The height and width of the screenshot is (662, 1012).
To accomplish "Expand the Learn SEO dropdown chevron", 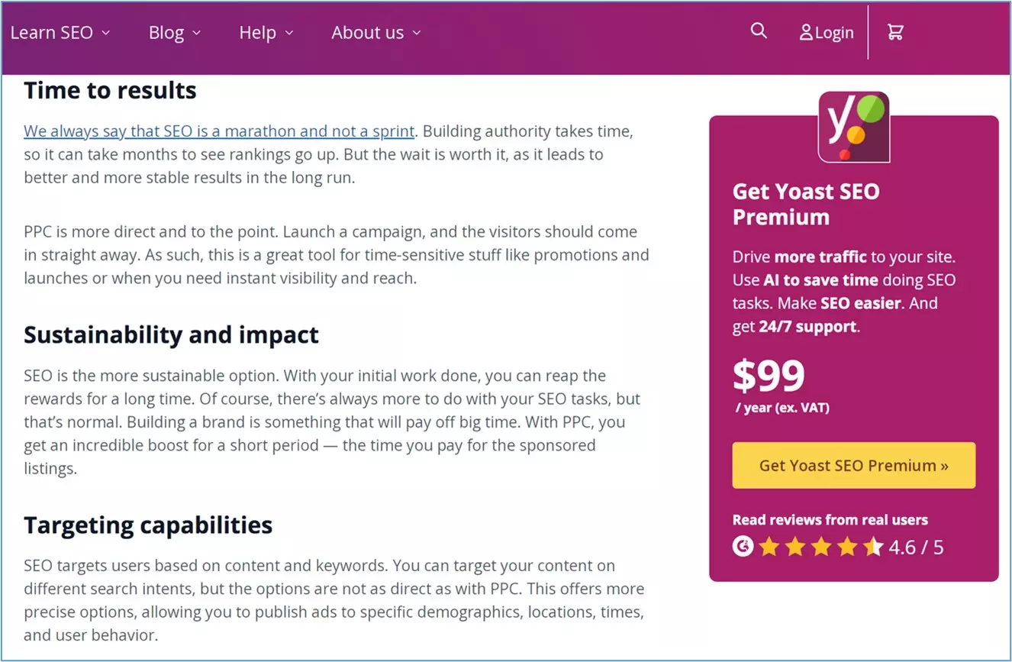I will [106, 33].
